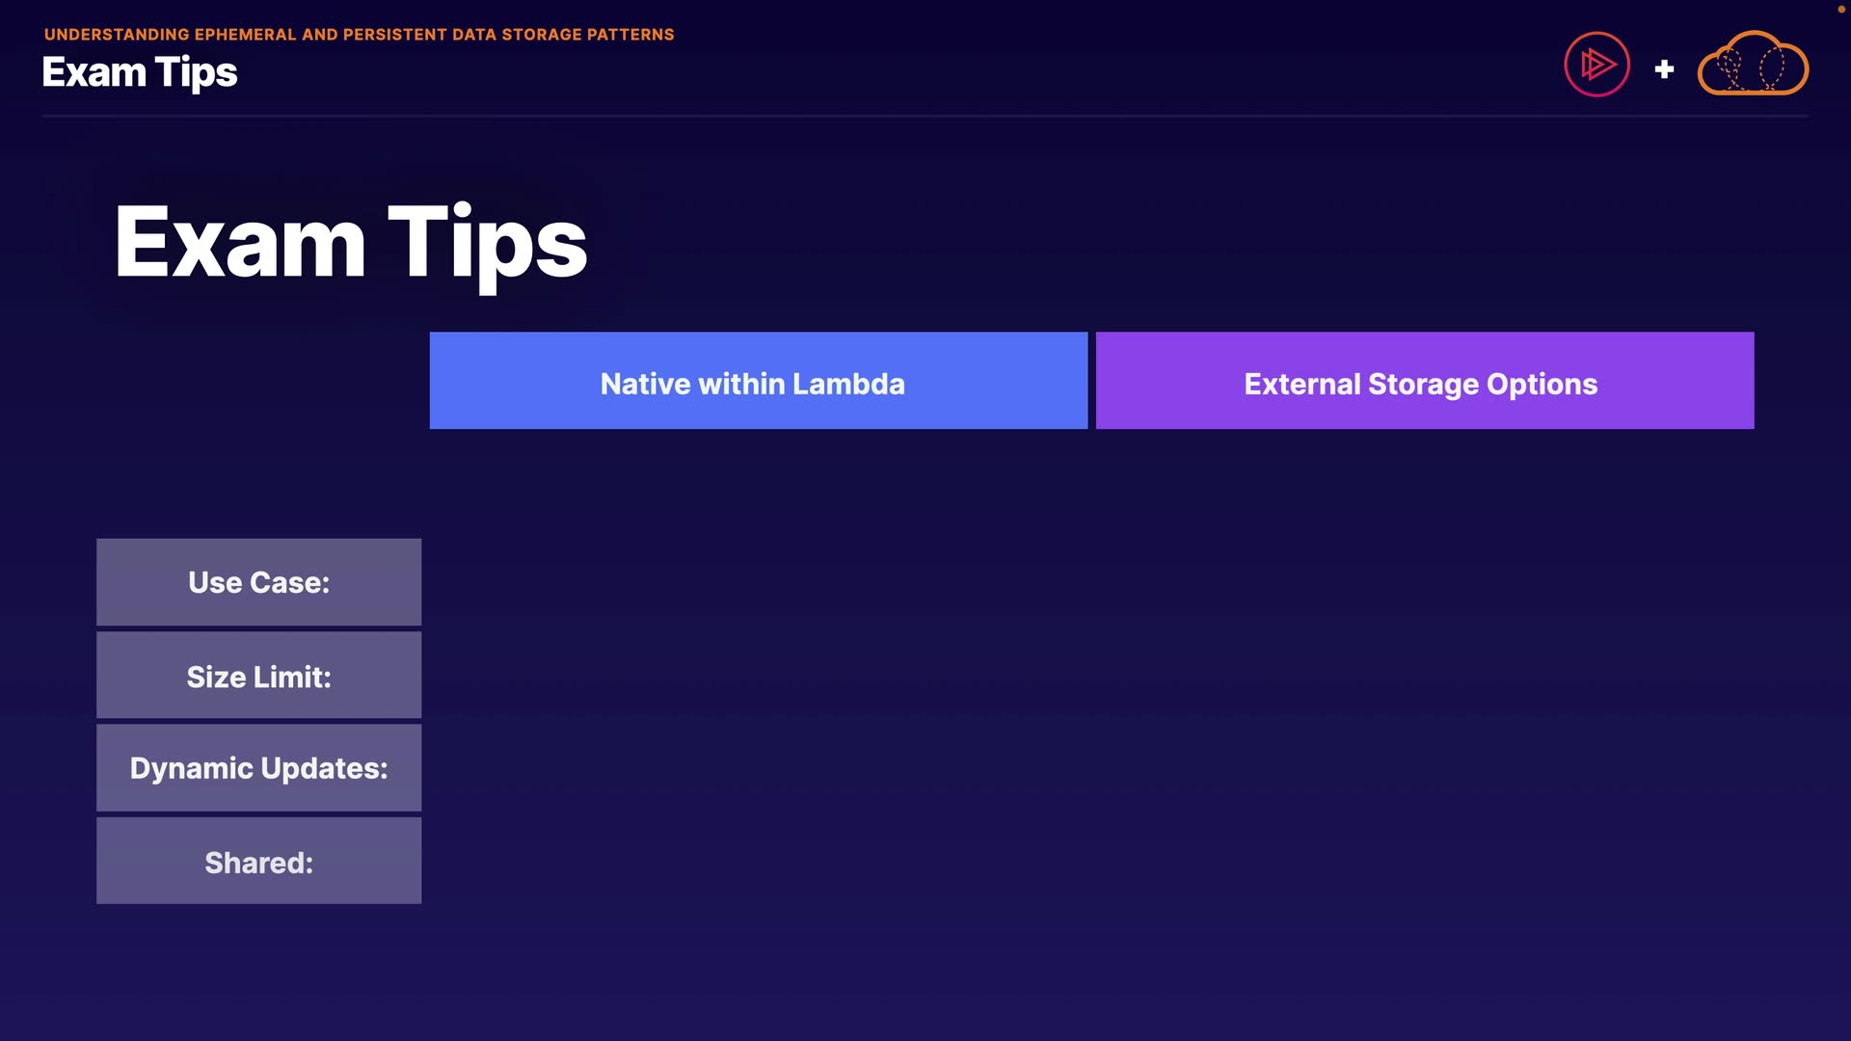
Task: Click the word Lambda in blue header
Action: 848,385
